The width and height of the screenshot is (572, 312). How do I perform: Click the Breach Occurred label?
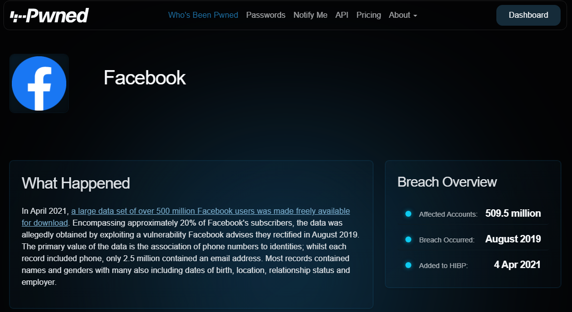tap(446, 240)
